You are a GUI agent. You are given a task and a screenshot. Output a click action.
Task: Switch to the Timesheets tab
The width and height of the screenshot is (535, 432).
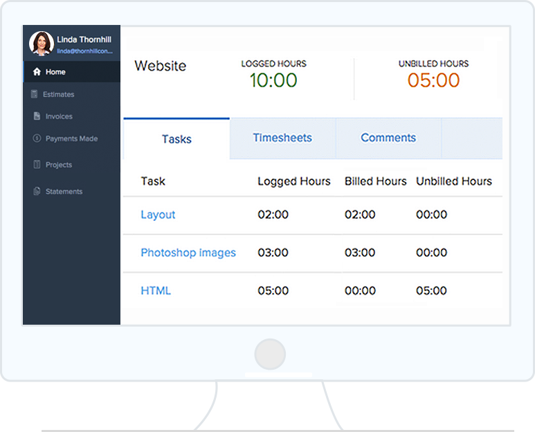[282, 138]
